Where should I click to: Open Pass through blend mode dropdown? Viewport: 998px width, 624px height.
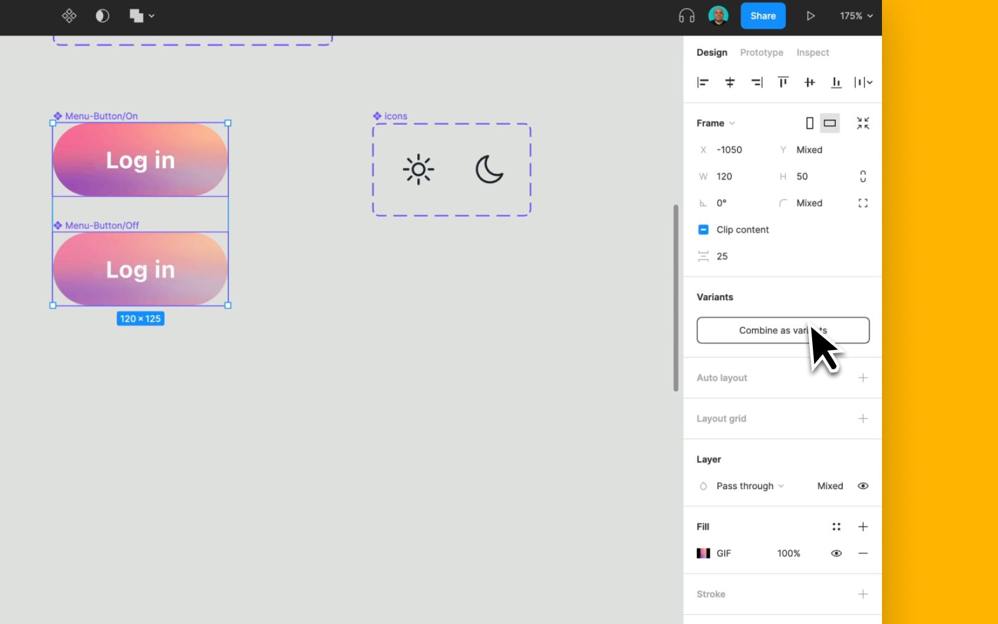(750, 486)
